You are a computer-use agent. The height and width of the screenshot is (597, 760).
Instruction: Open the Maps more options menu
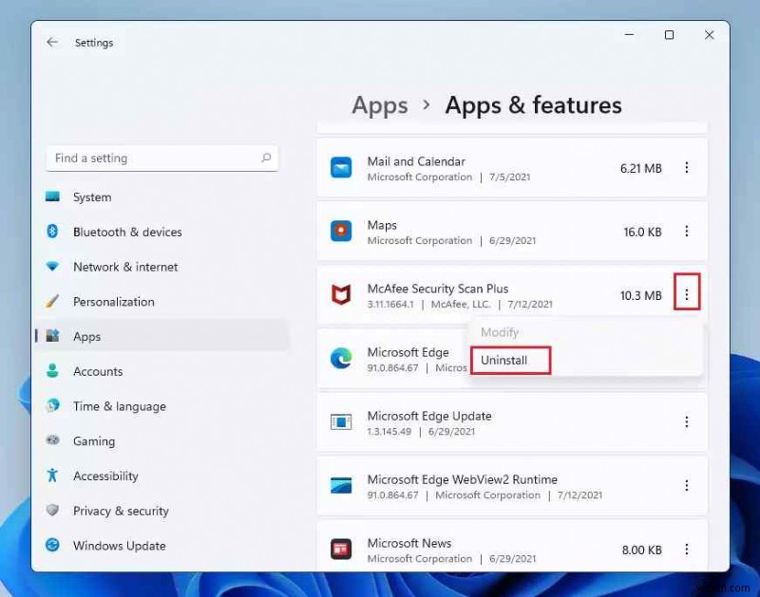687,232
